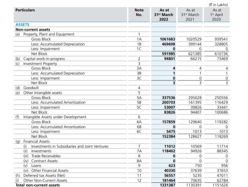
Task: Click value 66215 in the 2021 column
Action: click(196, 59)
